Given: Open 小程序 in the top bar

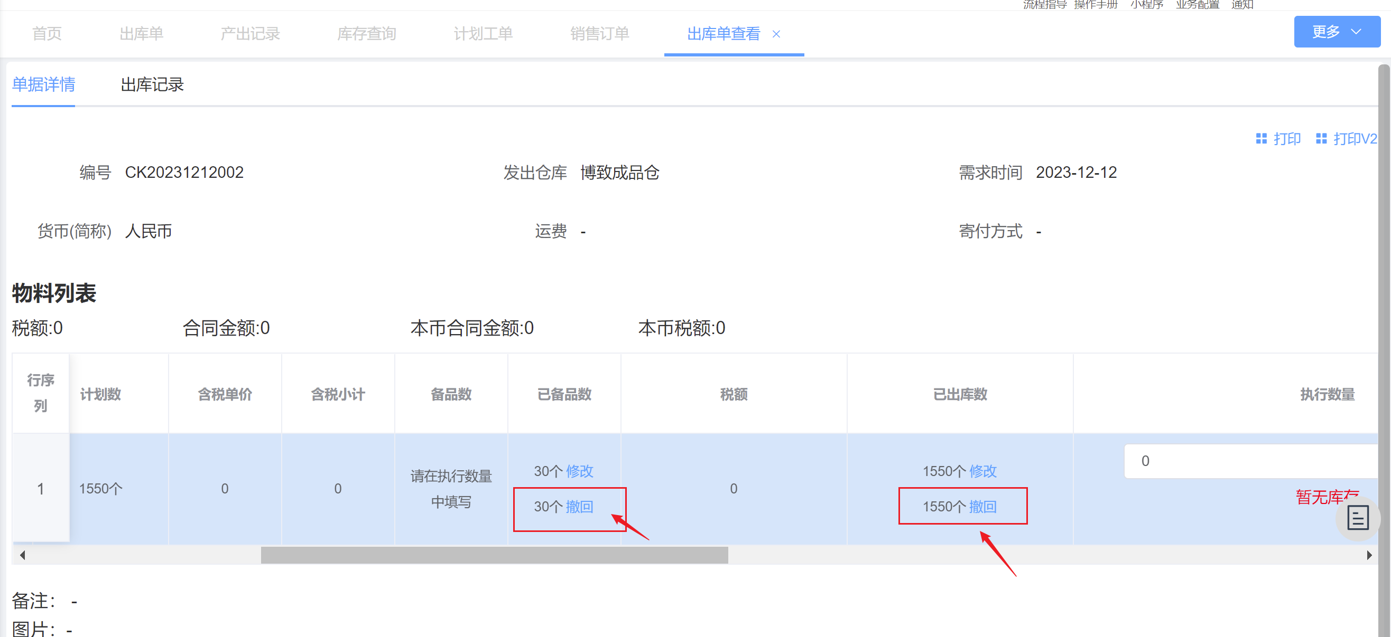Looking at the screenshot, I should pyautogui.click(x=1147, y=4).
